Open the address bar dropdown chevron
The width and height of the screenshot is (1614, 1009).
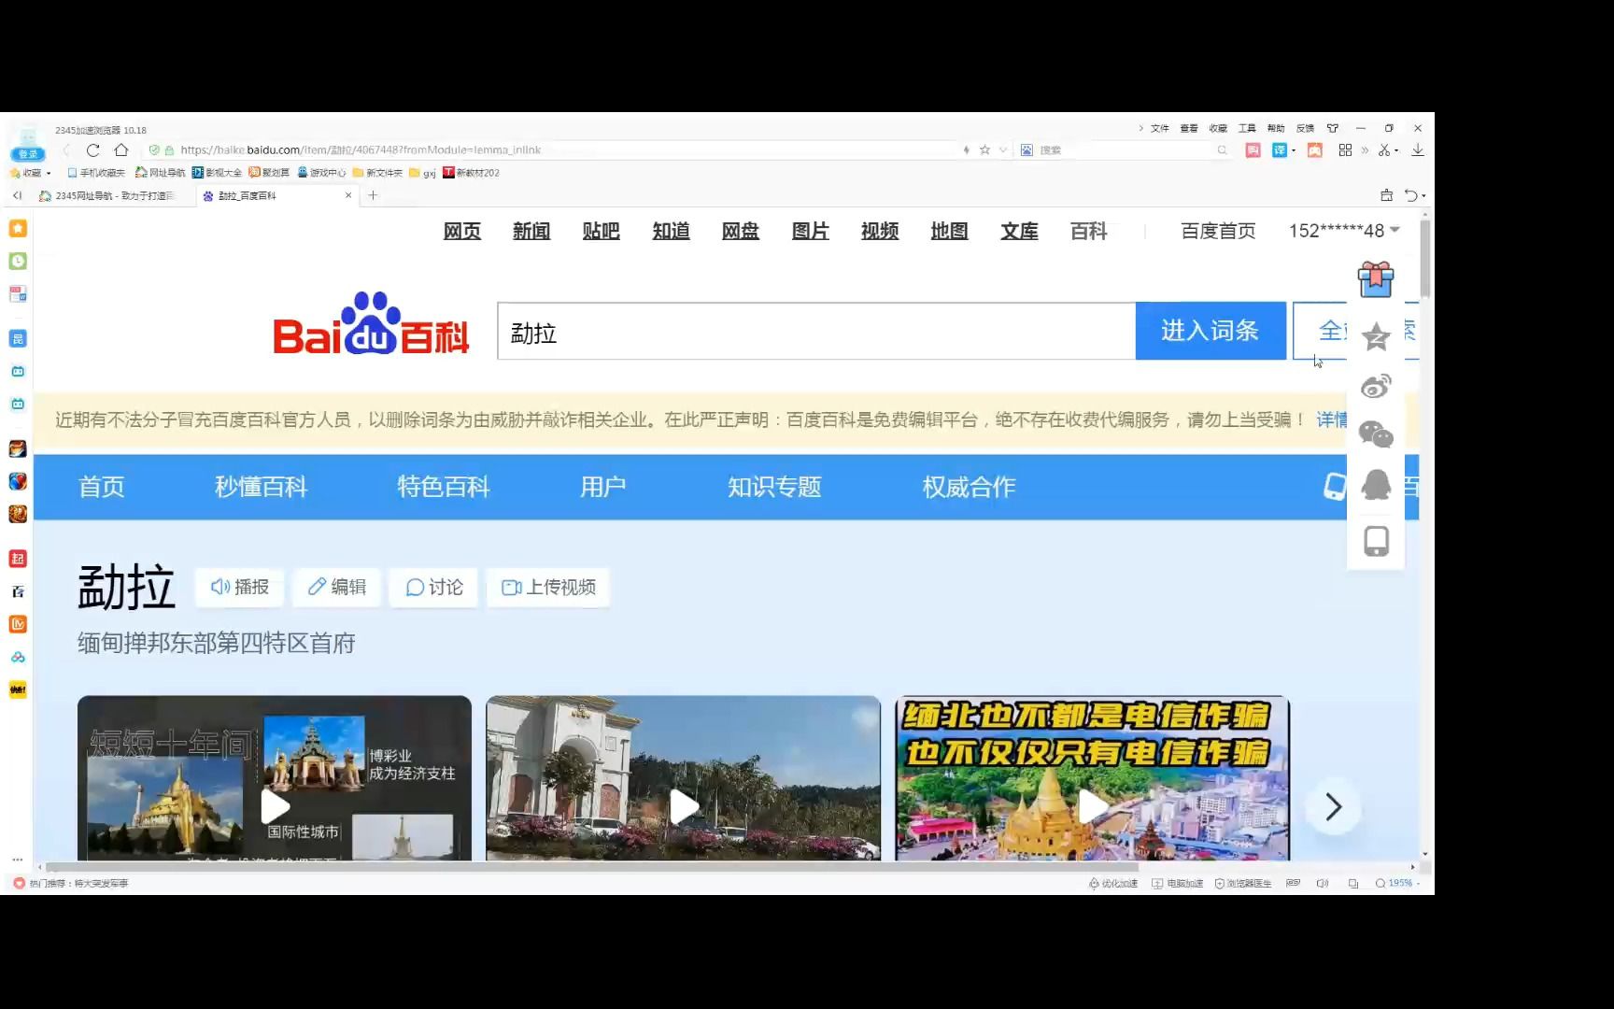1003,149
